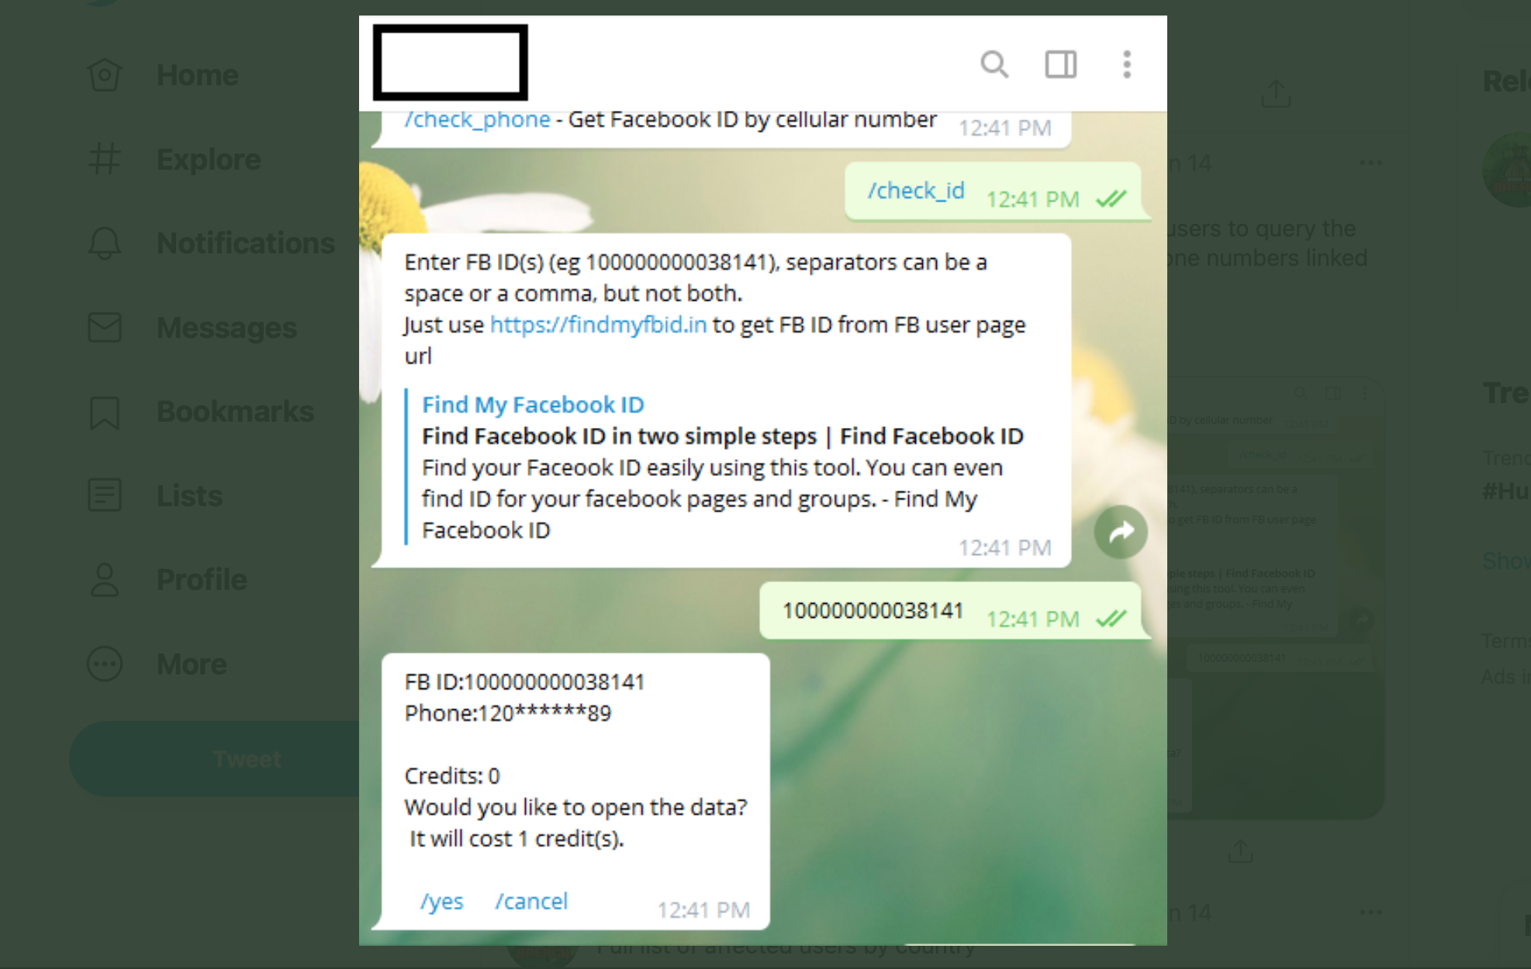Screen dimensions: 1531x969
Task: Open the three-dot chat menu
Action: click(x=1127, y=64)
